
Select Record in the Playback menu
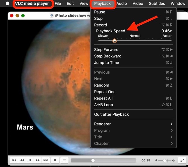click(133, 25)
